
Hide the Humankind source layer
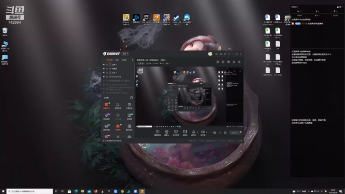pyautogui.click(x=103, y=77)
